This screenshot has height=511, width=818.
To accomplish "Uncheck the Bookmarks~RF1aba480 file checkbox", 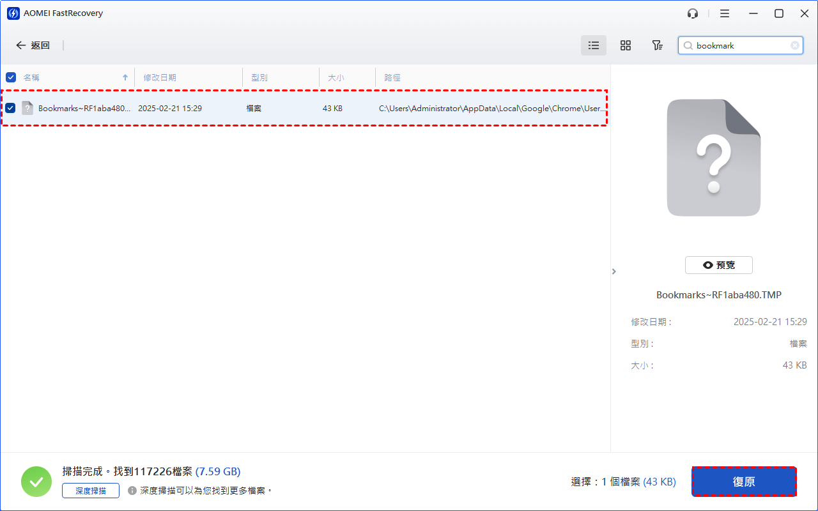I will 11,108.
